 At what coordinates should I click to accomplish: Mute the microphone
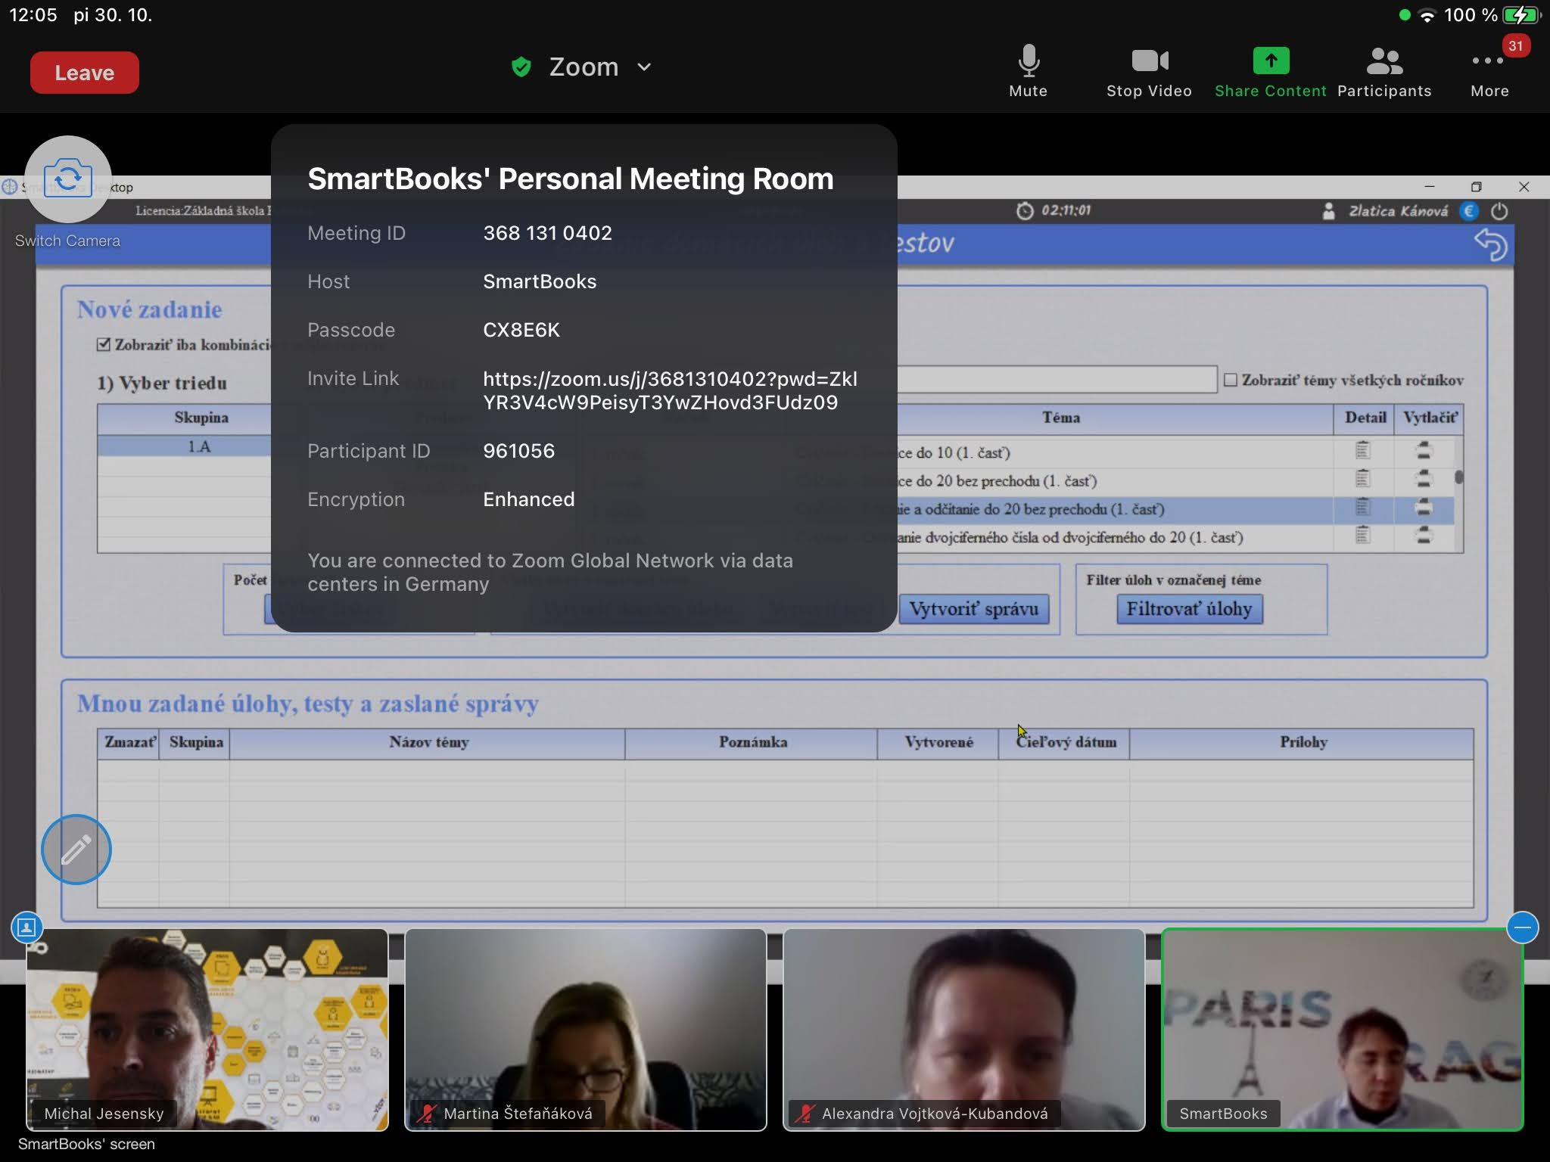coord(1028,71)
